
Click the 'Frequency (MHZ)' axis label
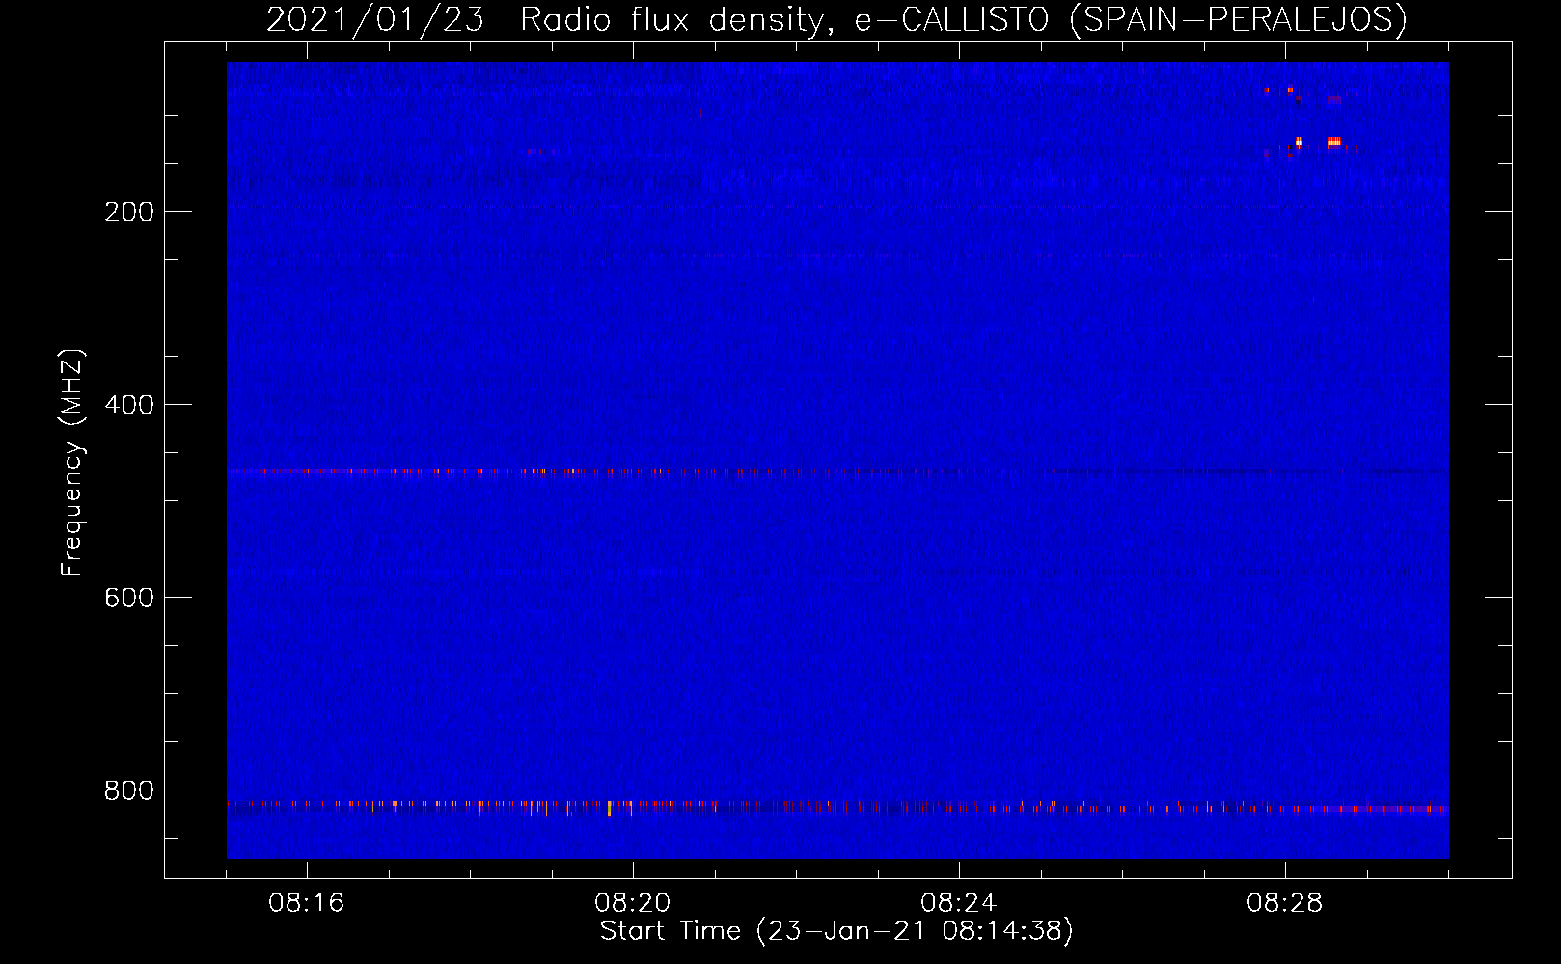72,463
